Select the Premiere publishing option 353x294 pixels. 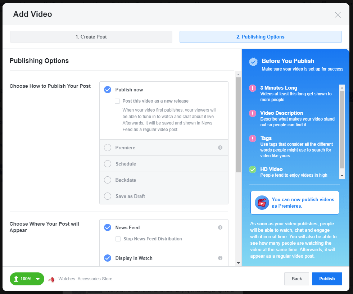point(108,148)
